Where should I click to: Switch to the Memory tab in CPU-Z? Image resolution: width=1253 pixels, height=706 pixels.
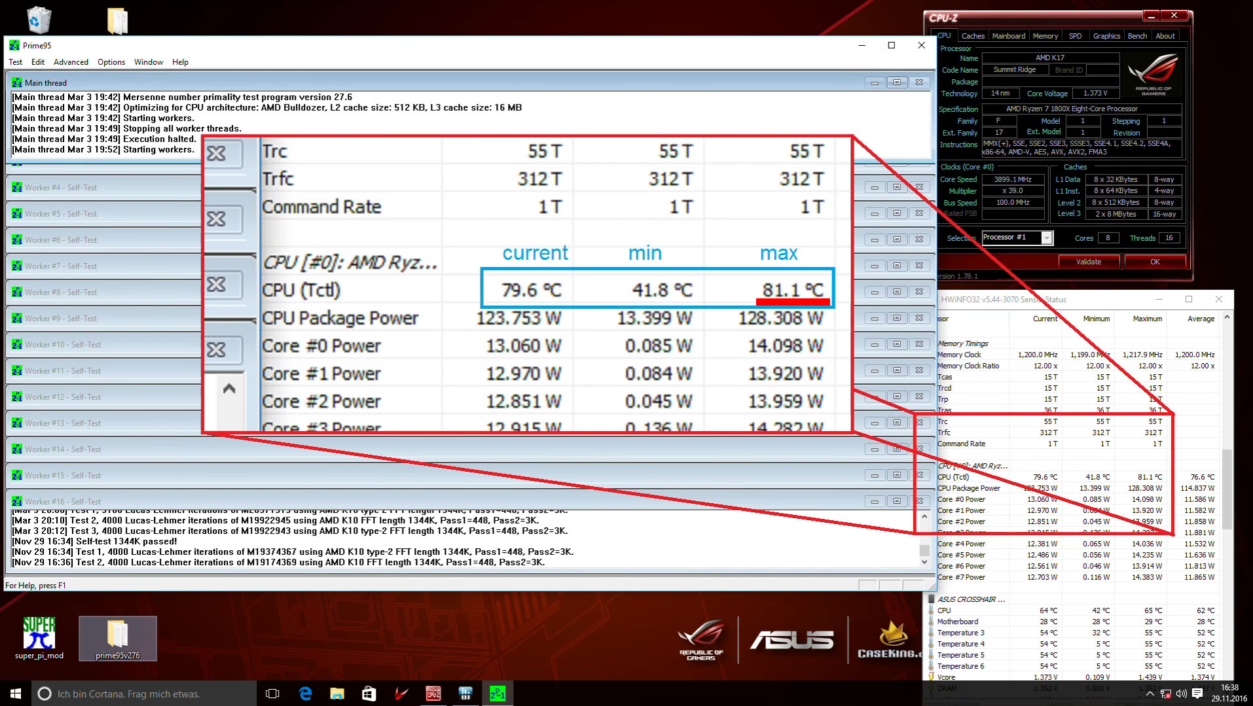click(x=1045, y=36)
